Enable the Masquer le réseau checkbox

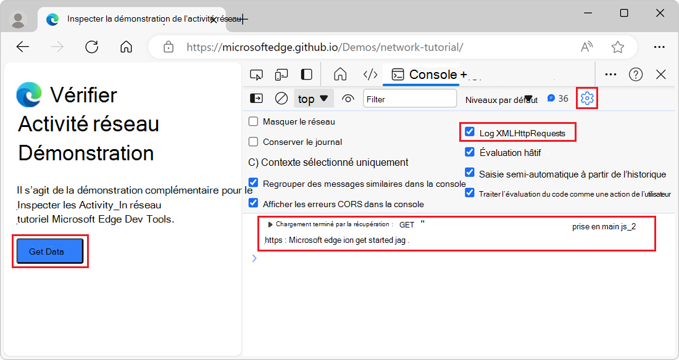point(253,121)
